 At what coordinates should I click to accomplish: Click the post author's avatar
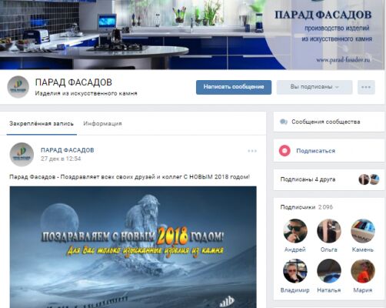pos(22,155)
